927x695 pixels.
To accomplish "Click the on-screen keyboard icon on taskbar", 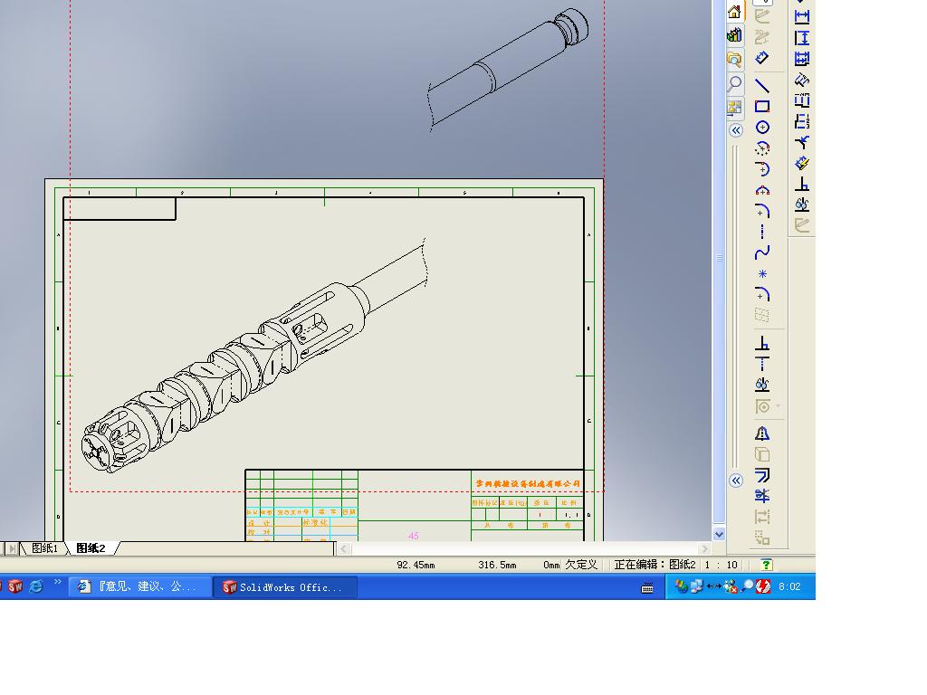I will 647,587.
